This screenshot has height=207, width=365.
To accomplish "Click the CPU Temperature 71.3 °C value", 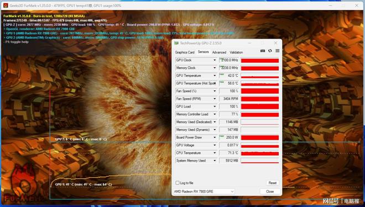I will pos(230,153).
